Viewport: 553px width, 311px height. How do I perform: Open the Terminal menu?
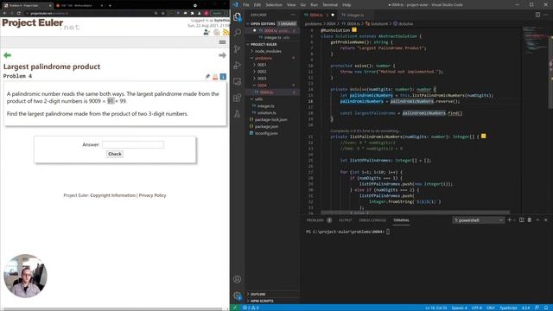(x=330, y=5)
